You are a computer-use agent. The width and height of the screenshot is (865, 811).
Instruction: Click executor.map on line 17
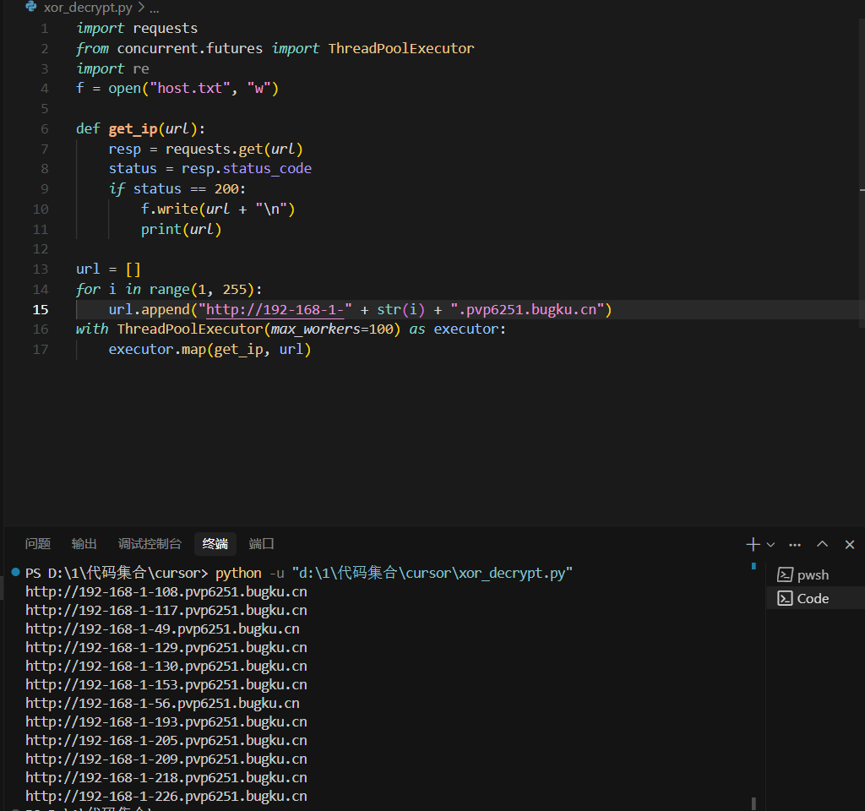[x=157, y=349]
